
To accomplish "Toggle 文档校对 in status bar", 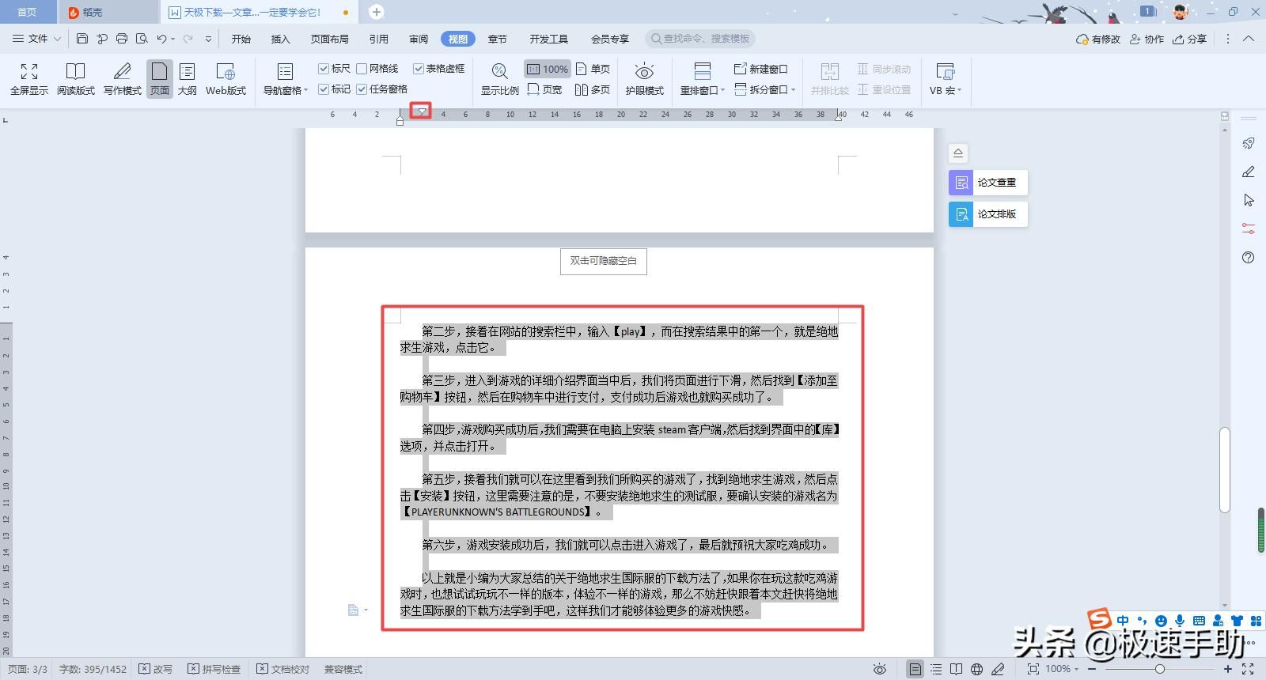I will point(283,669).
